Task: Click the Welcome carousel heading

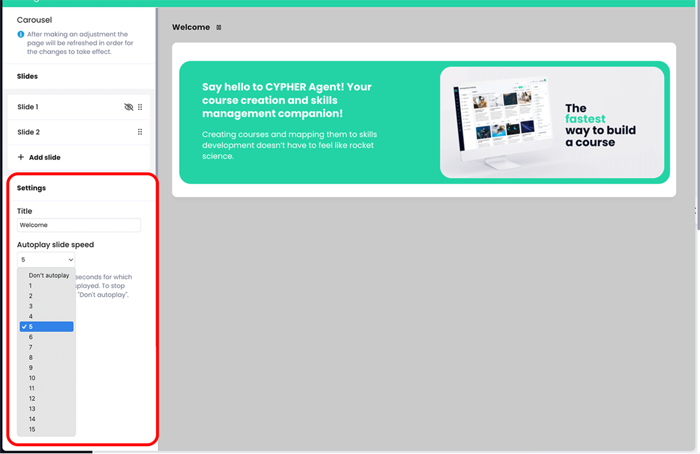Action: click(x=191, y=27)
